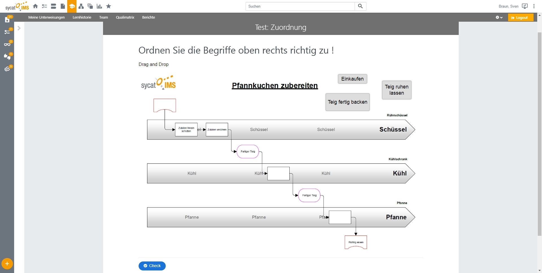Select the 'Einkaufen' drag item
Screen dimensions: 542x273
point(352,79)
